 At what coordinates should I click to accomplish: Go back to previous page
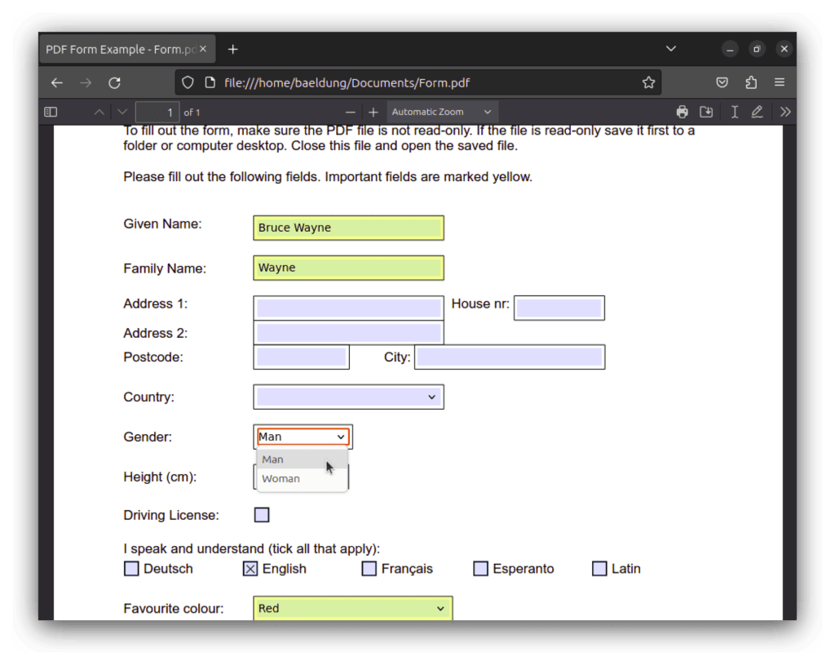[57, 82]
